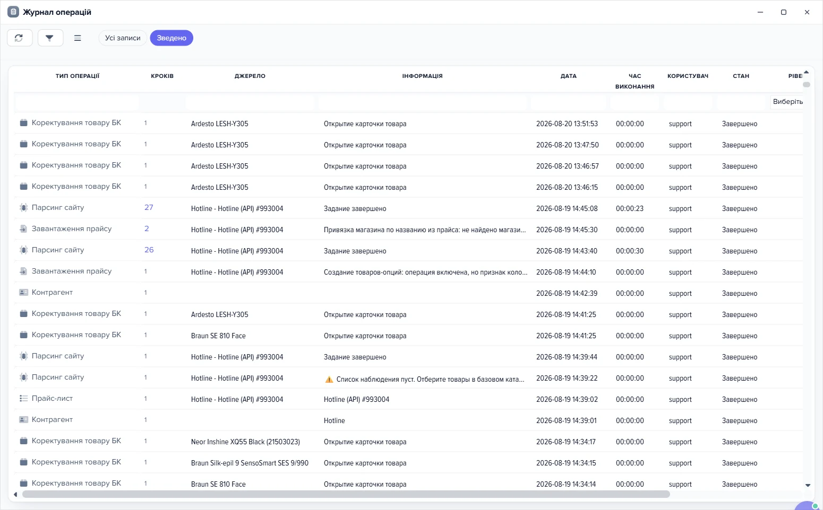The width and height of the screenshot is (823, 510).
Task: Select the Зведено tab
Action: 172,38
